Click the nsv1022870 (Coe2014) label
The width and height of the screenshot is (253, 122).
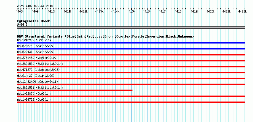pyautogui.click(x=34, y=94)
